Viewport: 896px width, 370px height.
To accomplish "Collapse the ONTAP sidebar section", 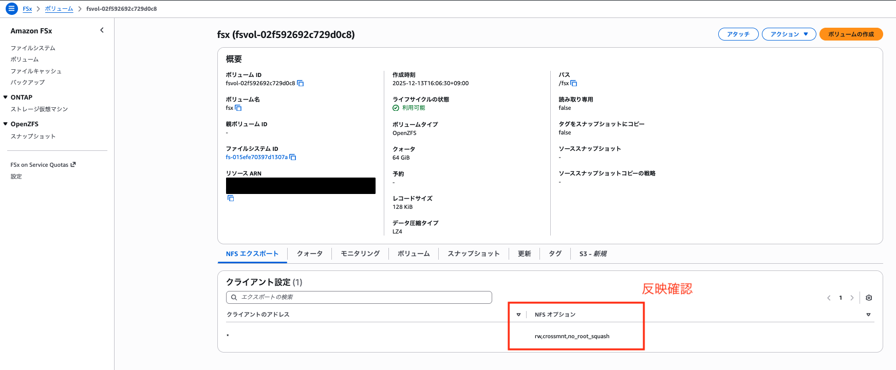I will (6, 97).
